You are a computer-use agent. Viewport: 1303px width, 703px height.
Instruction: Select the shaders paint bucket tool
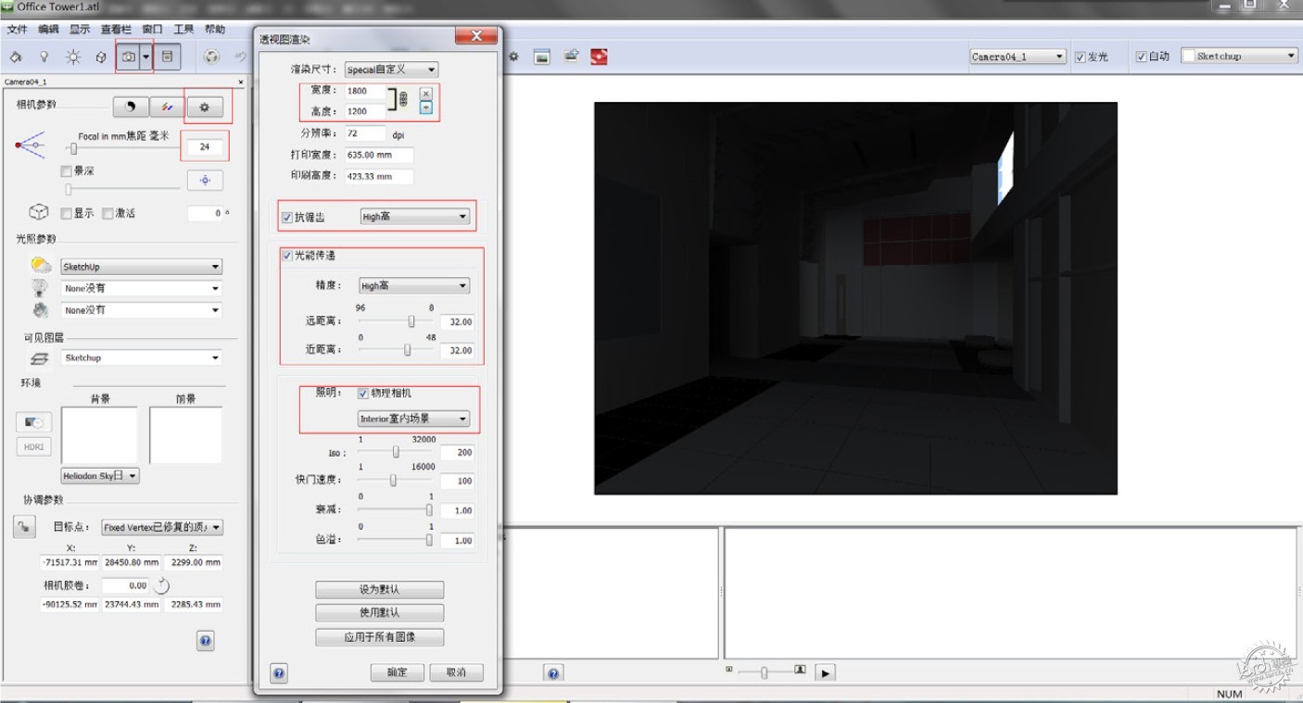[16, 57]
